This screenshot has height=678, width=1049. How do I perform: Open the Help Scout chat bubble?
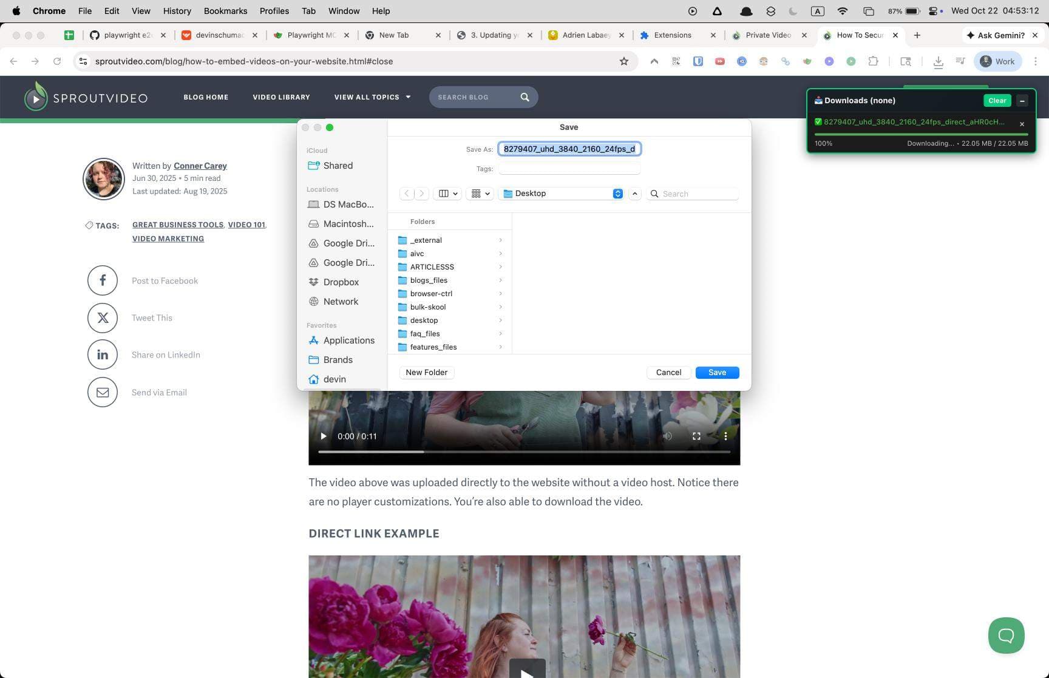1006,636
